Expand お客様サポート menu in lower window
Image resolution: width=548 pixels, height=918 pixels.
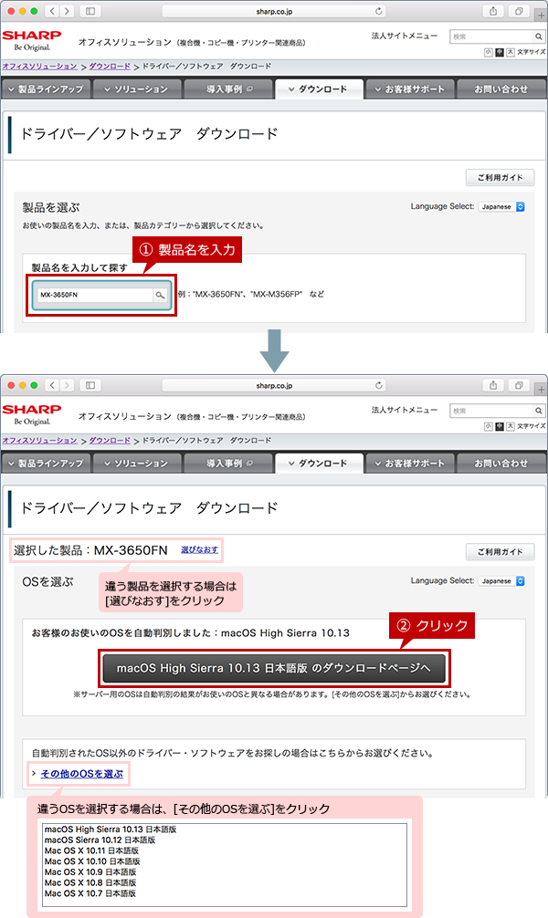tap(410, 463)
